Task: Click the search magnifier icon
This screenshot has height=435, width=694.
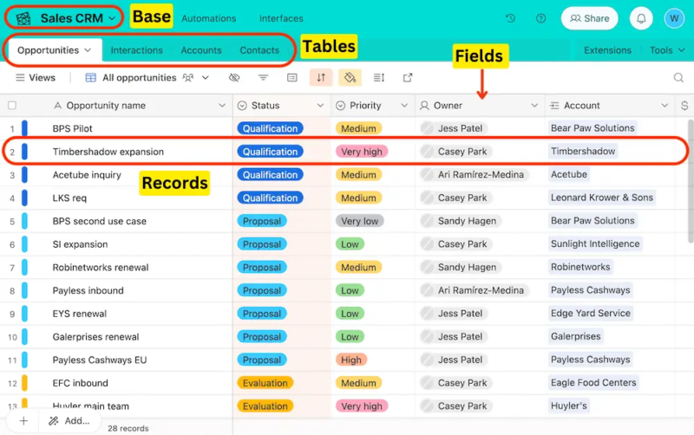Action: [678, 78]
